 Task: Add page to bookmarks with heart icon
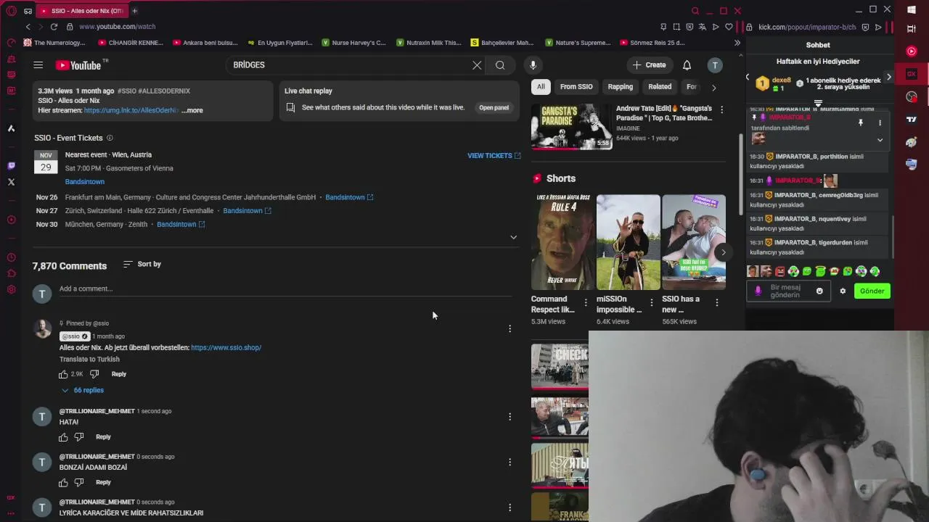coord(729,27)
